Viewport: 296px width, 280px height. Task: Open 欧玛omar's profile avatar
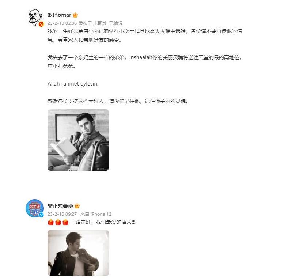pyautogui.click(x=35, y=18)
